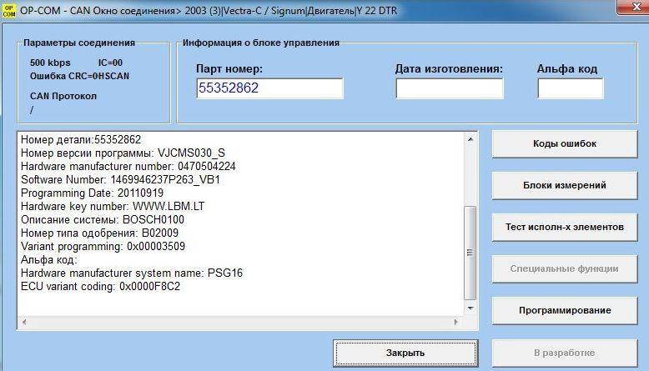Click the Дата изготовления input field
This screenshot has height=371, width=649.
pyautogui.click(x=450, y=88)
